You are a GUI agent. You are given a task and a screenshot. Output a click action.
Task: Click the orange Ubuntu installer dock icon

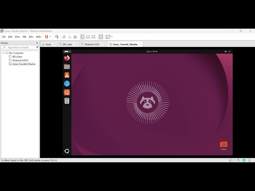pyautogui.click(x=67, y=92)
